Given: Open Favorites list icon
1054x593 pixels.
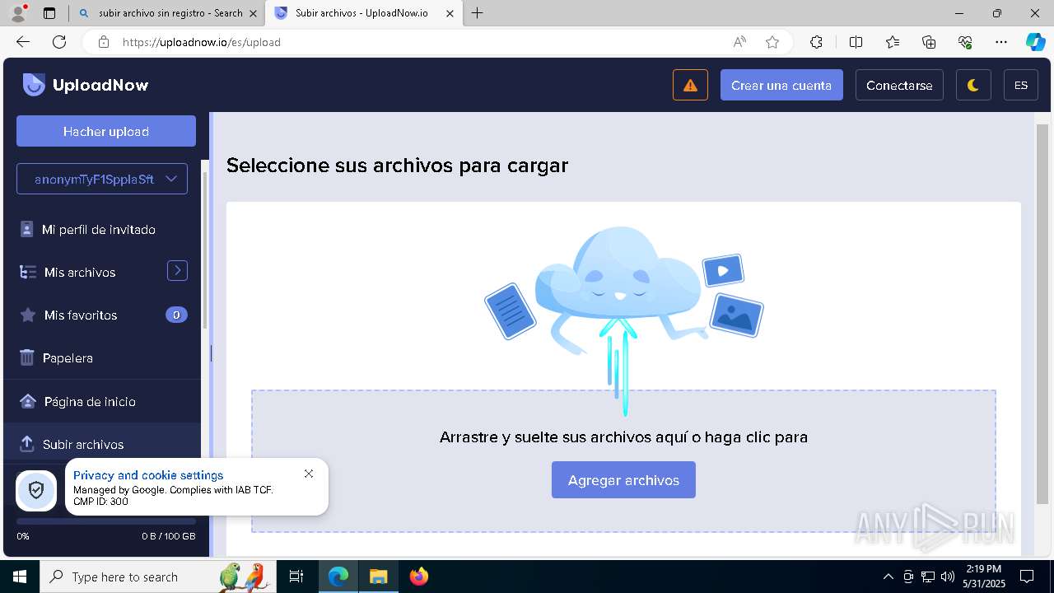Looking at the screenshot, I should [893, 42].
